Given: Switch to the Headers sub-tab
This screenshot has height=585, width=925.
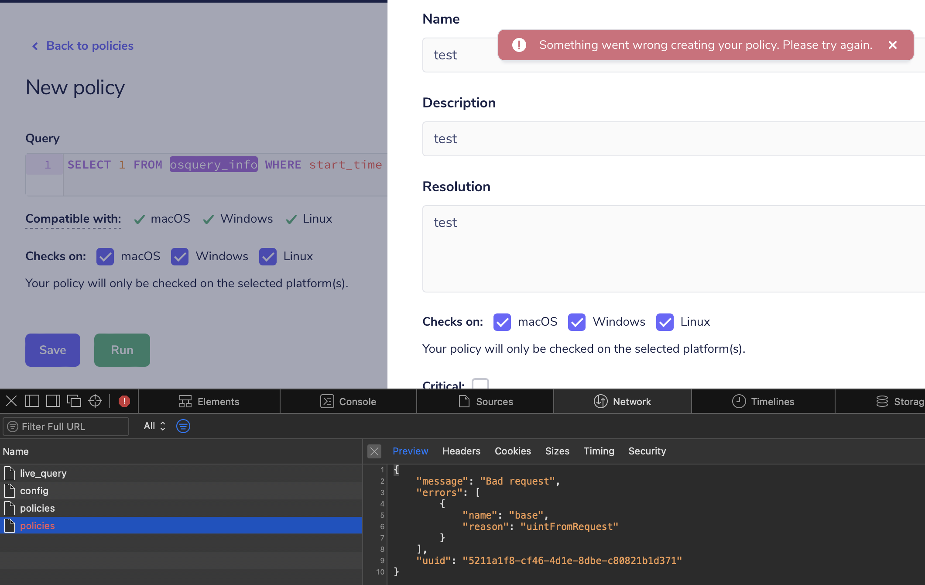Looking at the screenshot, I should [x=461, y=451].
